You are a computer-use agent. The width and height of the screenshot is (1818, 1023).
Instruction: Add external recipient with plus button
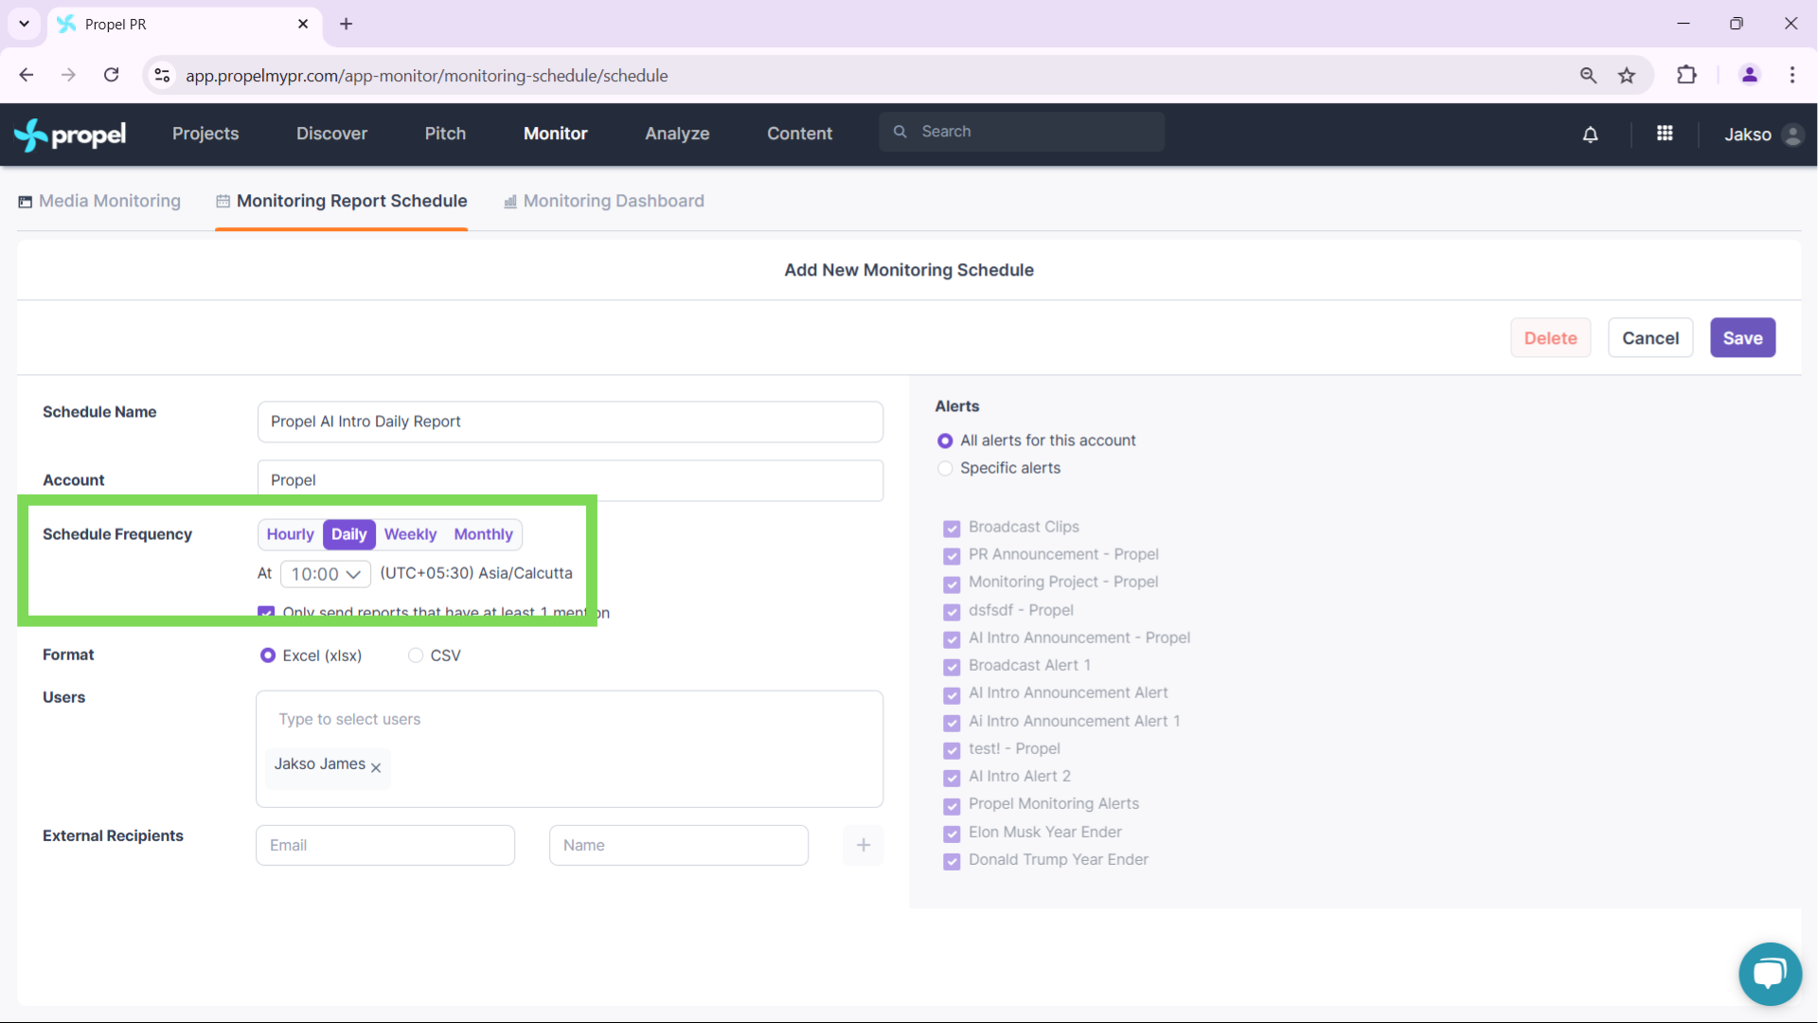click(864, 845)
